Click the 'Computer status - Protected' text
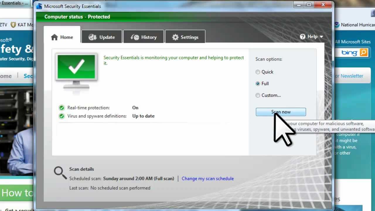 (77, 17)
